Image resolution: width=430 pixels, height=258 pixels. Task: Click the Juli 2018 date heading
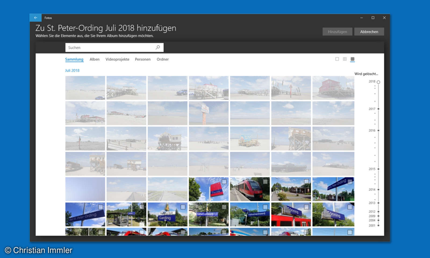pyautogui.click(x=72, y=70)
